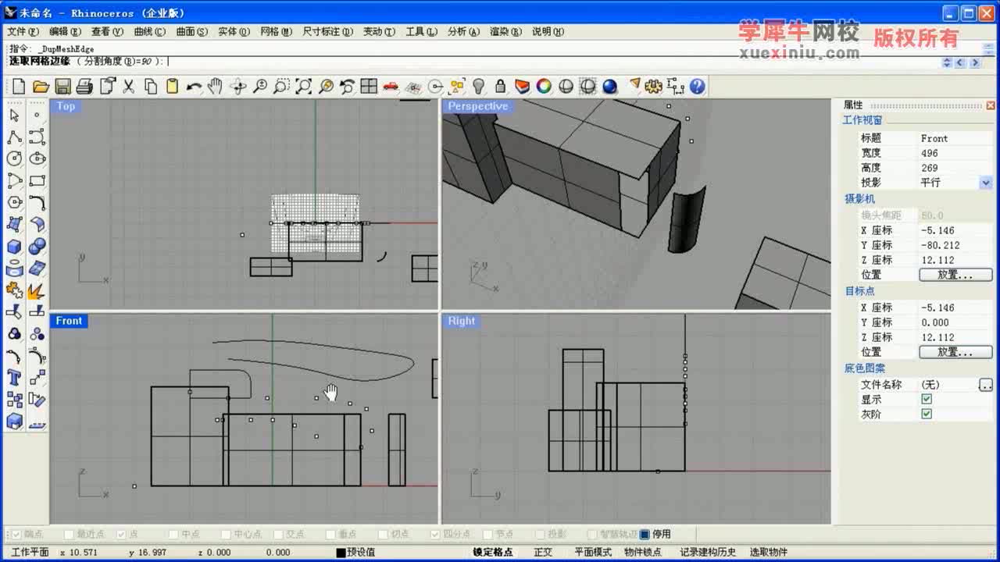Screen dimensions: 1000x562
Task: Expand command history arrows at top right
Action: click(x=948, y=62)
